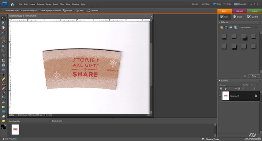Open the Normal blend mode dropdown

coord(230,85)
